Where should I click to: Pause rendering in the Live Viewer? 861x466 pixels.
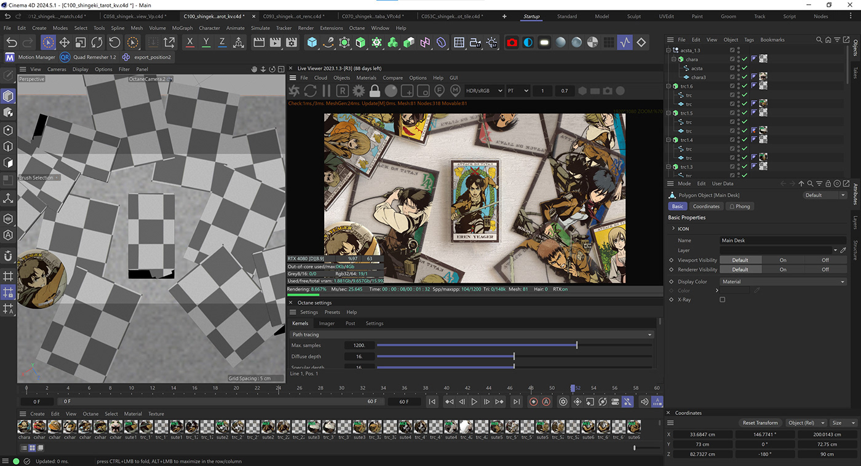tap(327, 91)
